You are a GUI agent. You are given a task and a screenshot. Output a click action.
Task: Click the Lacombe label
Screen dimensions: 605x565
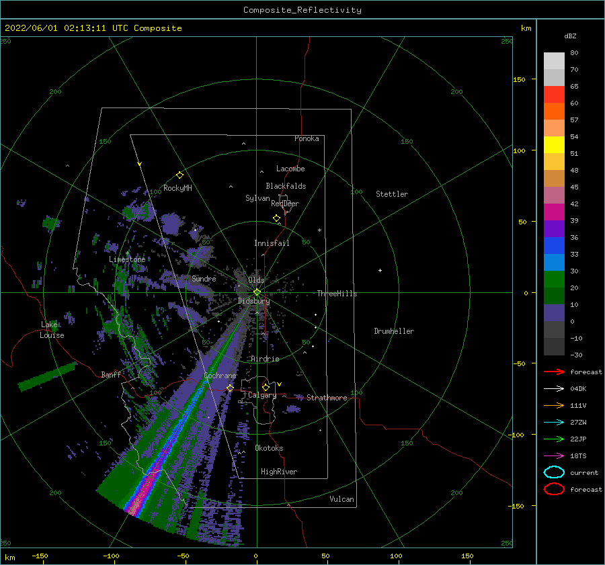pos(290,169)
